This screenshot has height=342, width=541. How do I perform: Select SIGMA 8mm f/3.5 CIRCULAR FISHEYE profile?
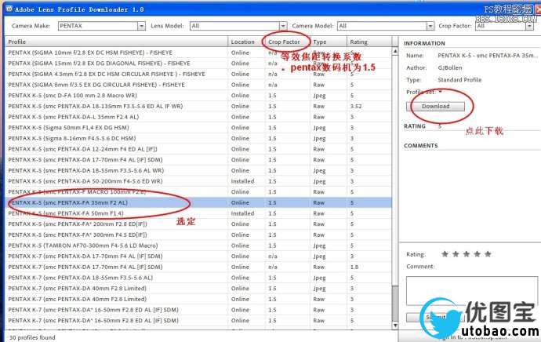(198, 85)
